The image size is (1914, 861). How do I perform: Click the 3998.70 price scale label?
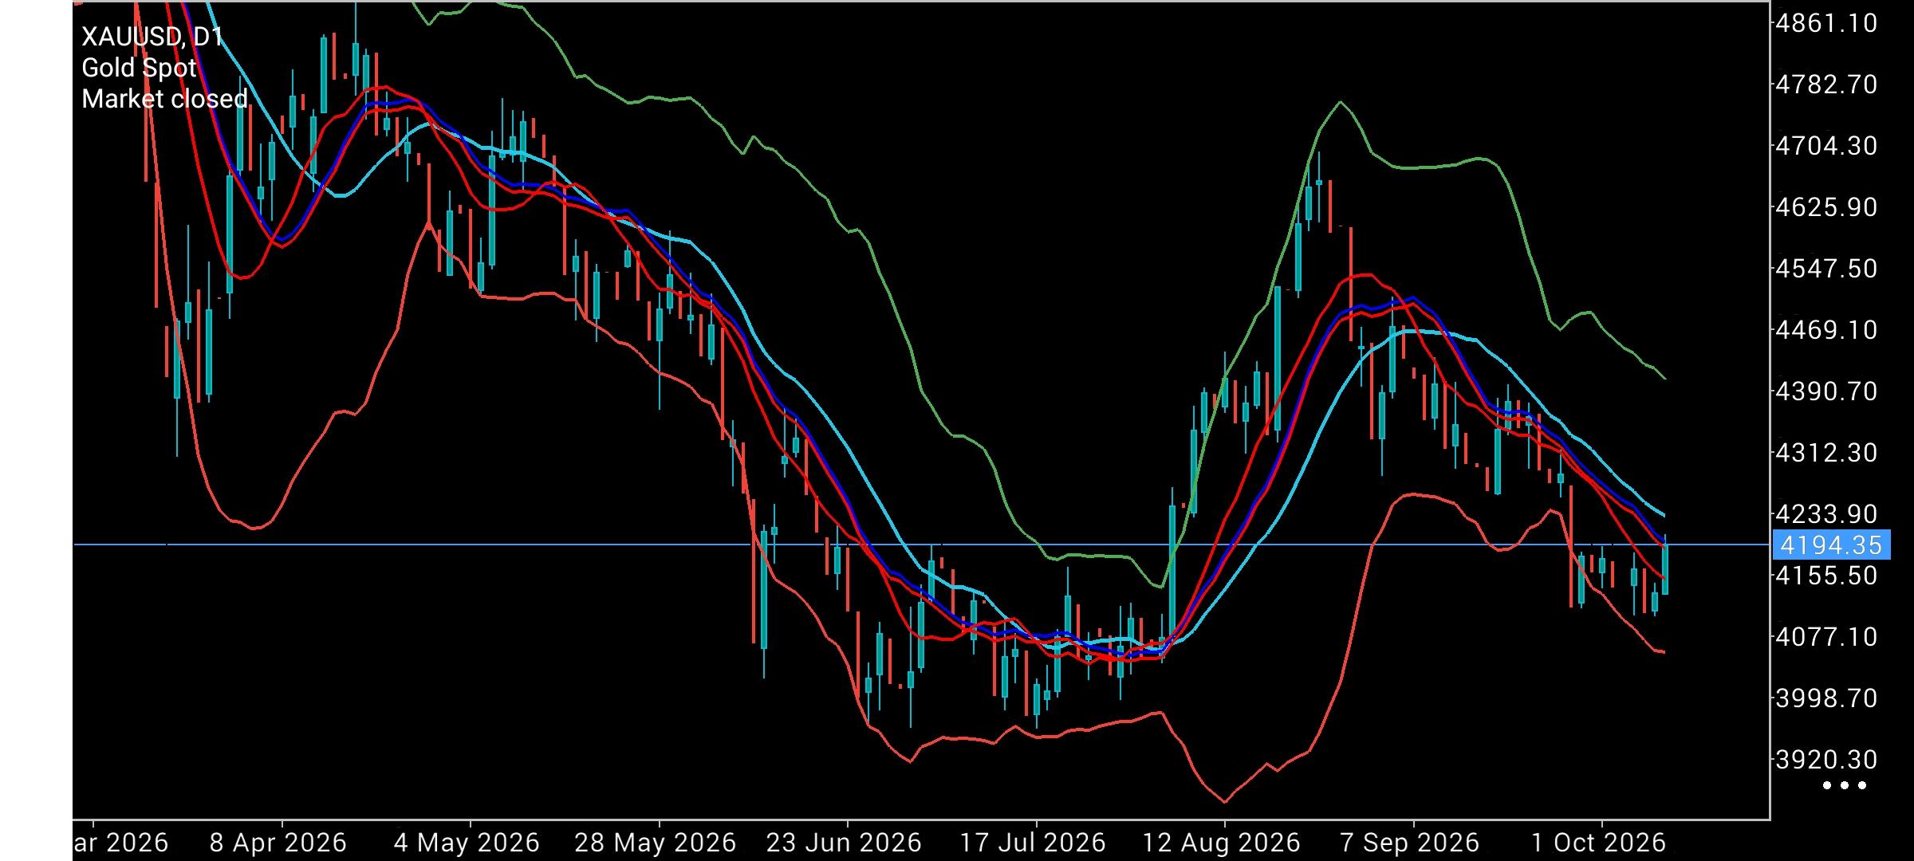(x=1826, y=698)
